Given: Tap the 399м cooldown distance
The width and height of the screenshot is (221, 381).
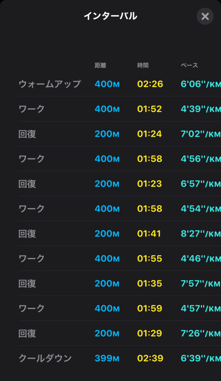Looking at the screenshot, I should point(107,358).
